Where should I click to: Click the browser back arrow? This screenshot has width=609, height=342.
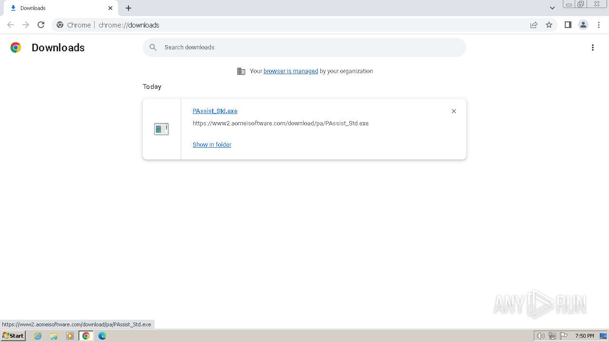pos(10,25)
